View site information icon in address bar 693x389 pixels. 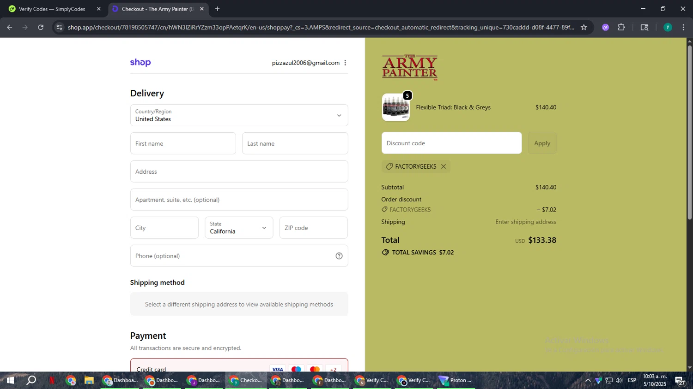point(59,27)
